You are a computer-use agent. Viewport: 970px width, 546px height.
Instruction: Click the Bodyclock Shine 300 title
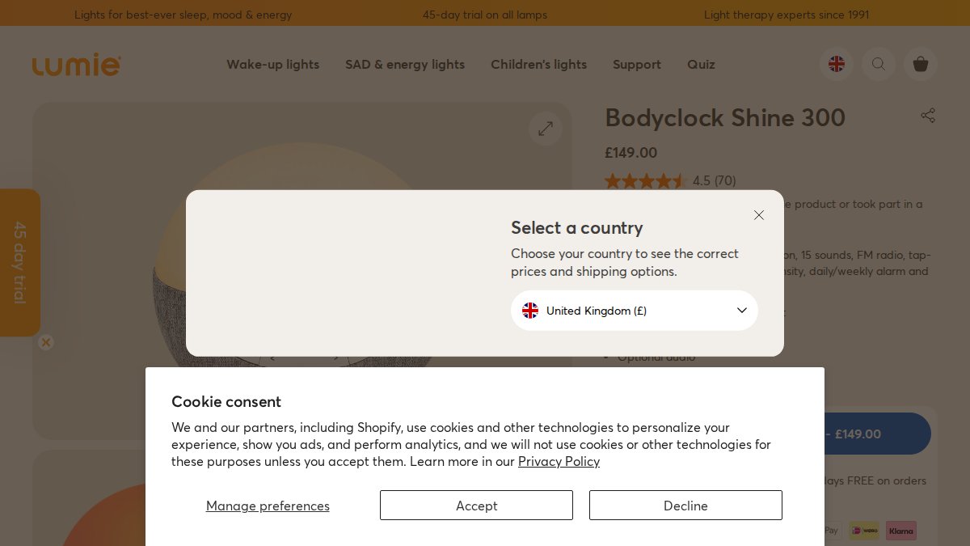(725, 118)
